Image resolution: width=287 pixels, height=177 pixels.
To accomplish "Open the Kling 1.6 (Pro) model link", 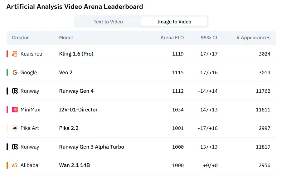I will (x=76, y=54).
